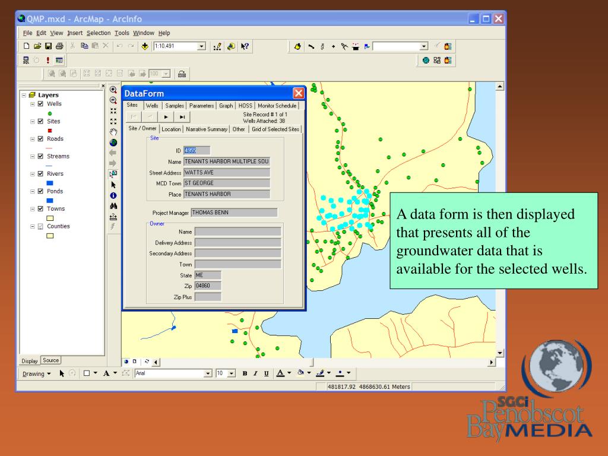608x456 pixels.
Task: Hide the Ponds layer via its checkbox
Action: coord(40,191)
